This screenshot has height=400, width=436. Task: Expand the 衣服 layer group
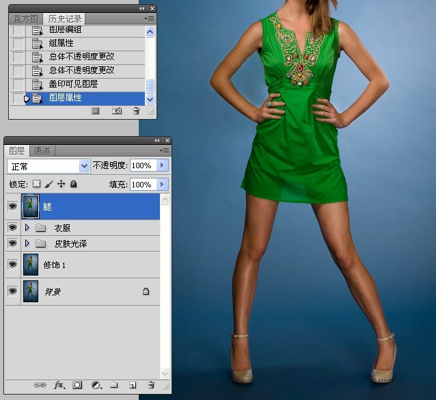[27, 228]
